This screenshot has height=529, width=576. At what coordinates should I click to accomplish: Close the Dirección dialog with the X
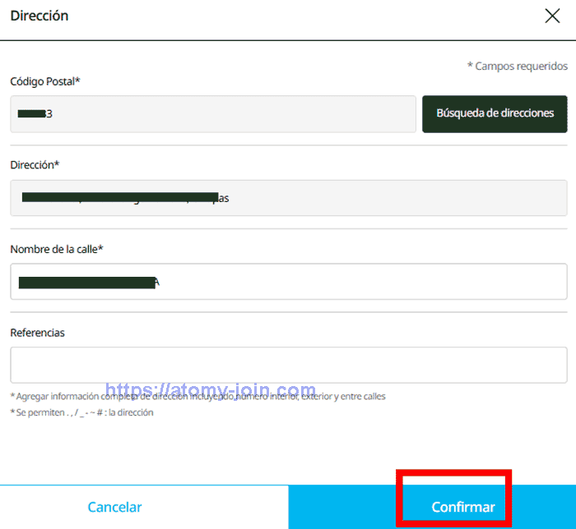click(552, 16)
